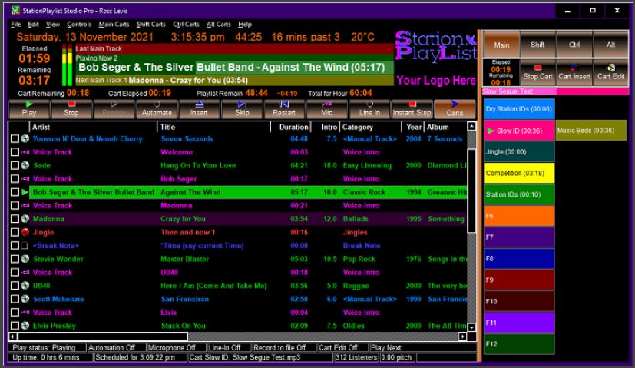Click the Stop playback button
This screenshot has width=635, height=368.
point(71,108)
